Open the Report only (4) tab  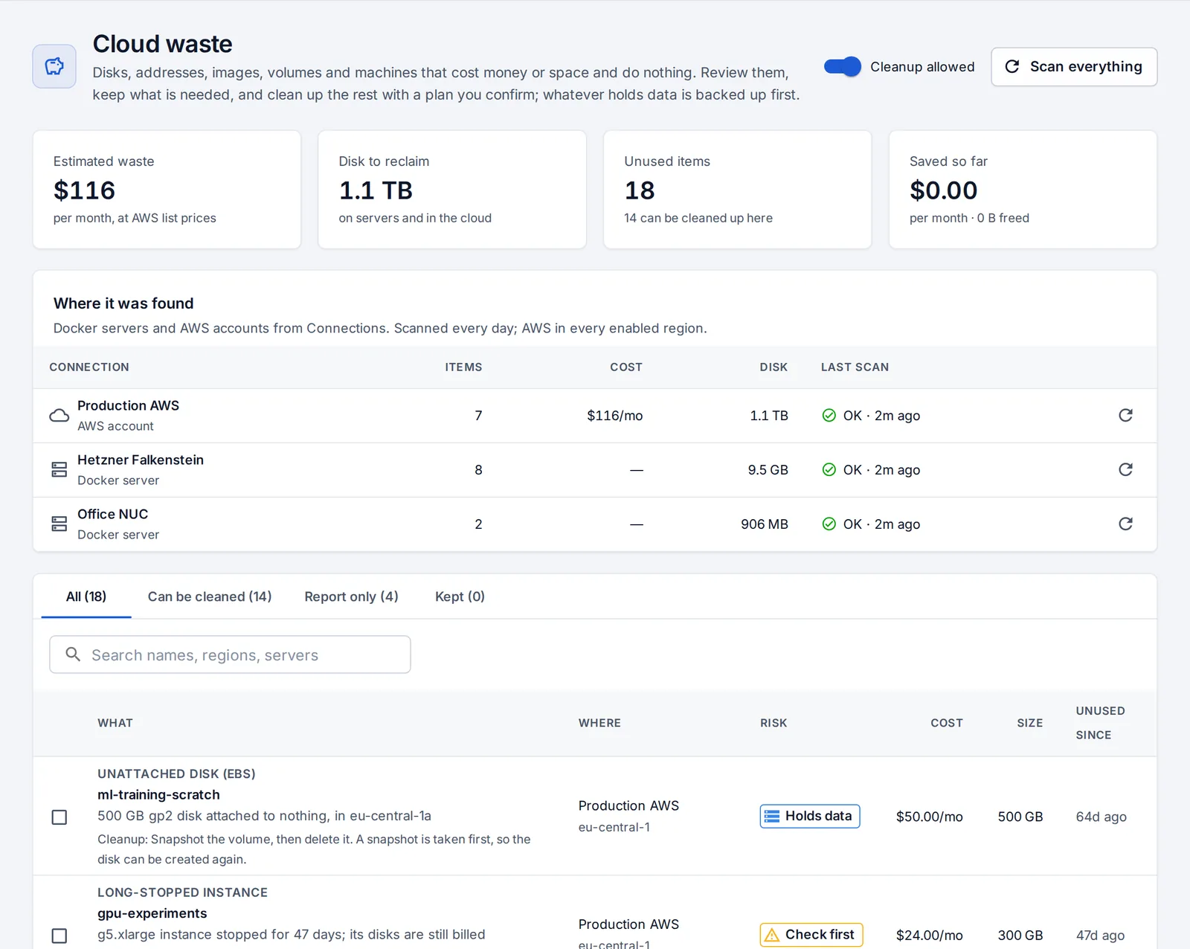[x=351, y=596]
